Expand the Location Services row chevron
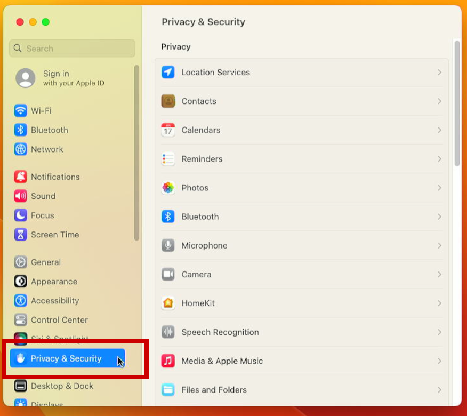The width and height of the screenshot is (467, 416). [439, 72]
